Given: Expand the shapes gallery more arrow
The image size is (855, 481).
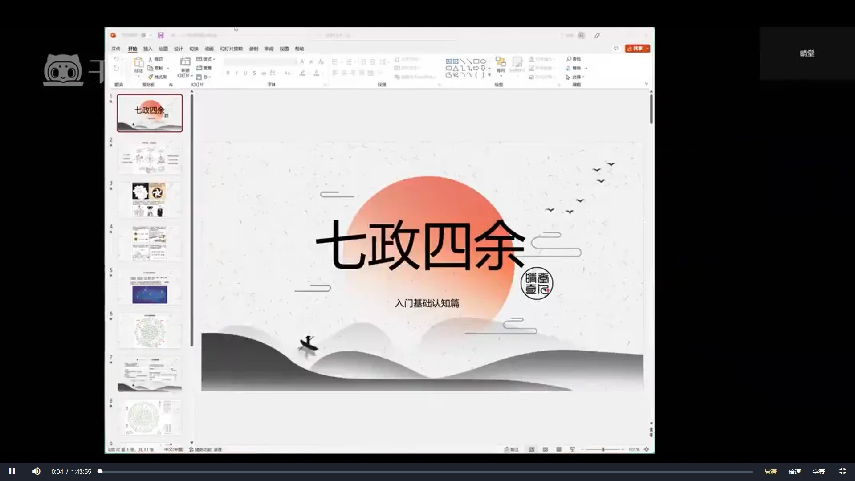Looking at the screenshot, I should (489, 76).
